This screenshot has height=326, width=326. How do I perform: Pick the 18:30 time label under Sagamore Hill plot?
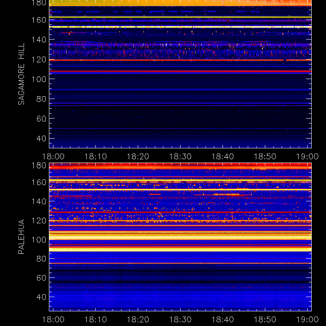click(x=180, y=156)
